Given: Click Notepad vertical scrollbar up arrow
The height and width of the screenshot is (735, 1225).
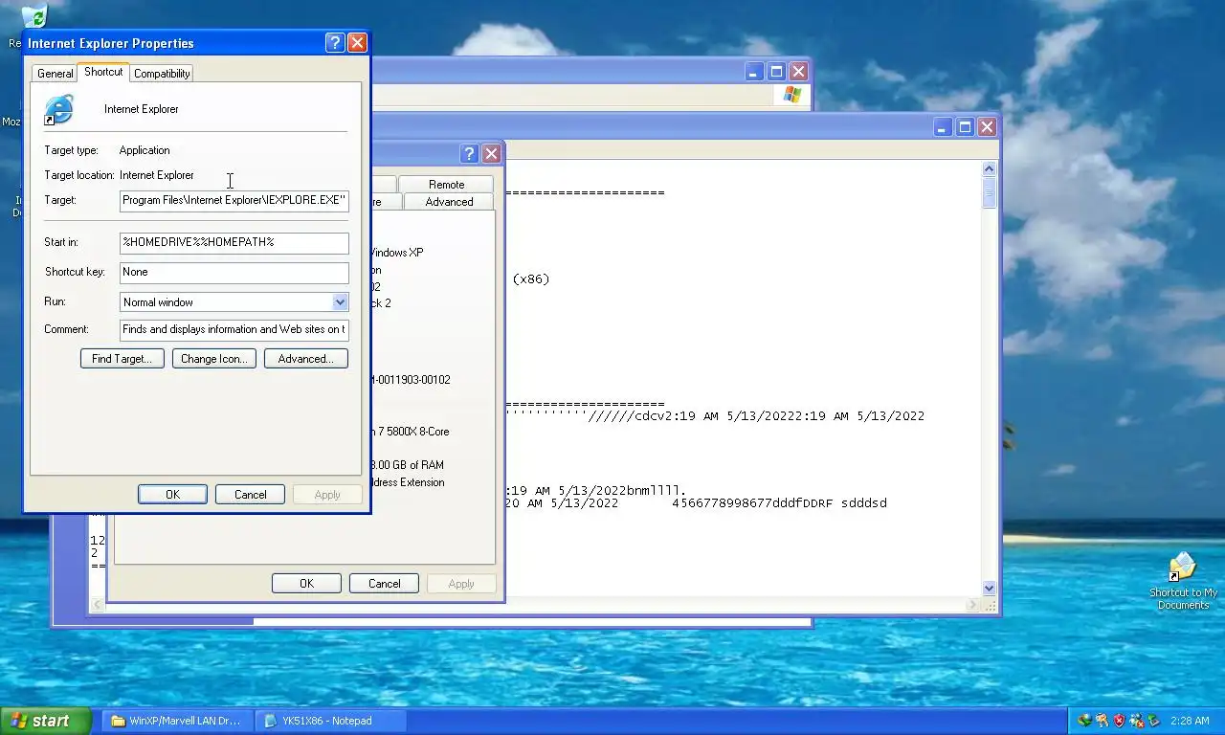Looking at the screenshot, I should click(x=989, y=169).
